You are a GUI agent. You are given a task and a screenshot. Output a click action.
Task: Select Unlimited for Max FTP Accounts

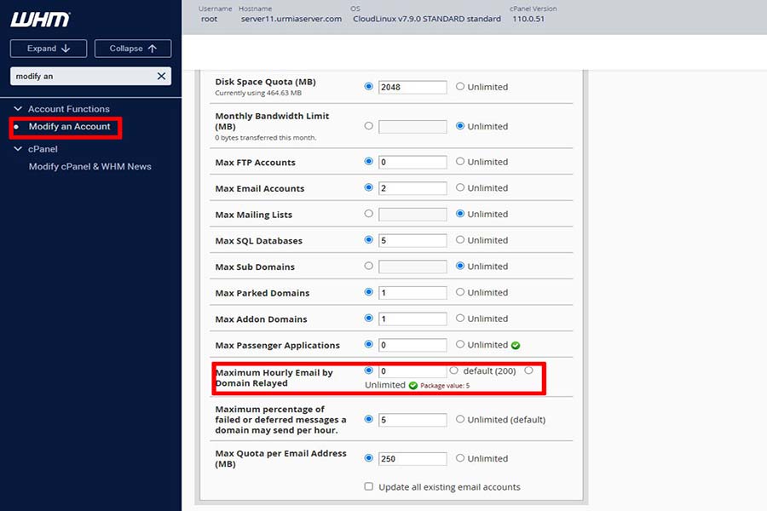(460, 162)
